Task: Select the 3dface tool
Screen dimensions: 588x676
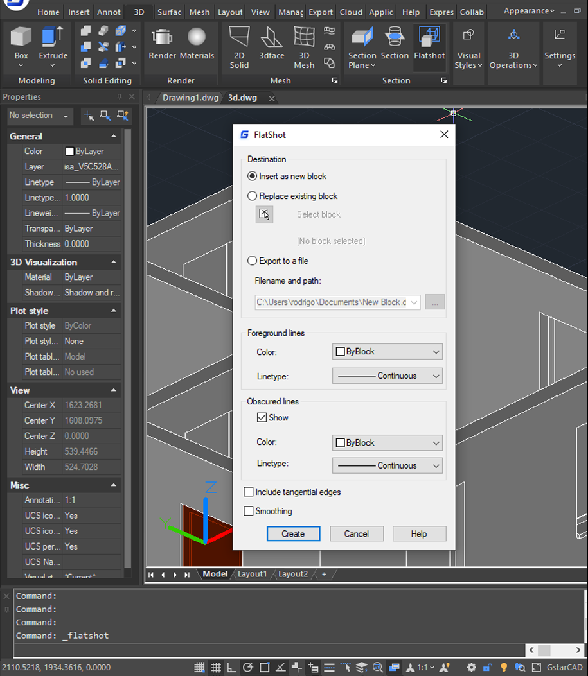Action: click(x=271, y=37)
